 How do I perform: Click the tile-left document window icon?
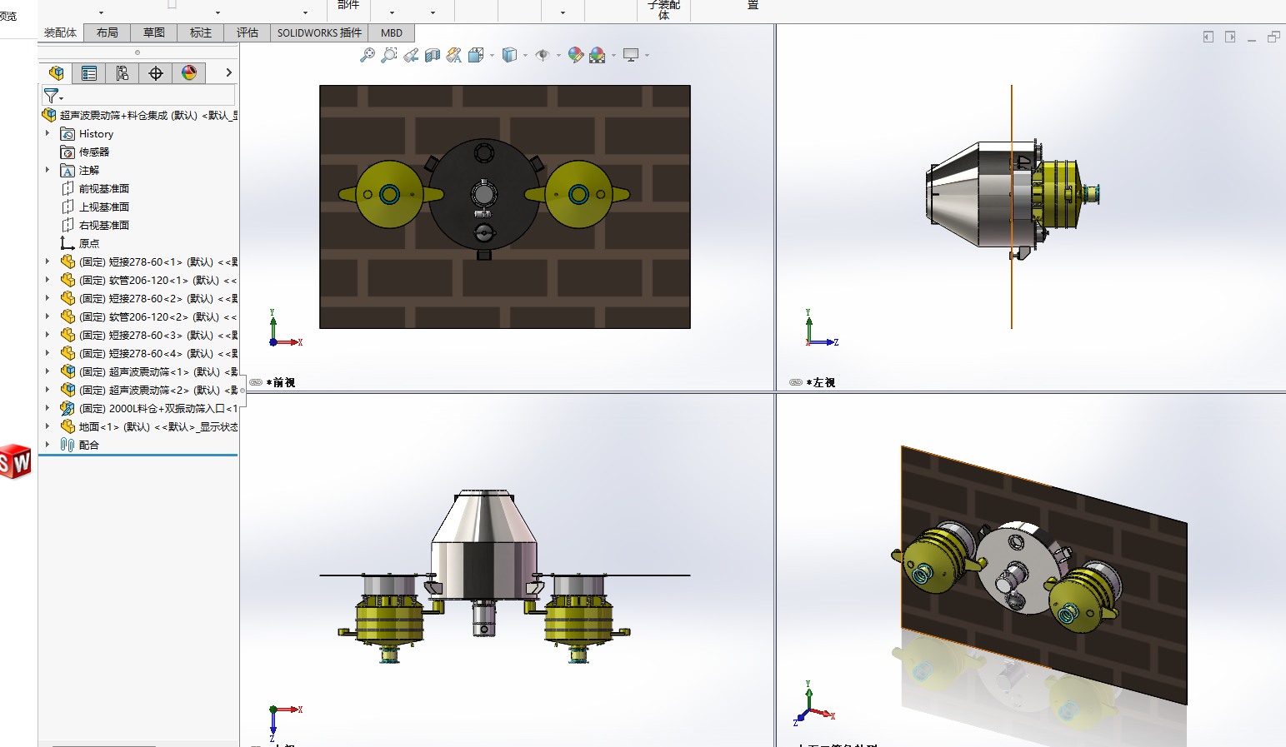click(1208, 37)
